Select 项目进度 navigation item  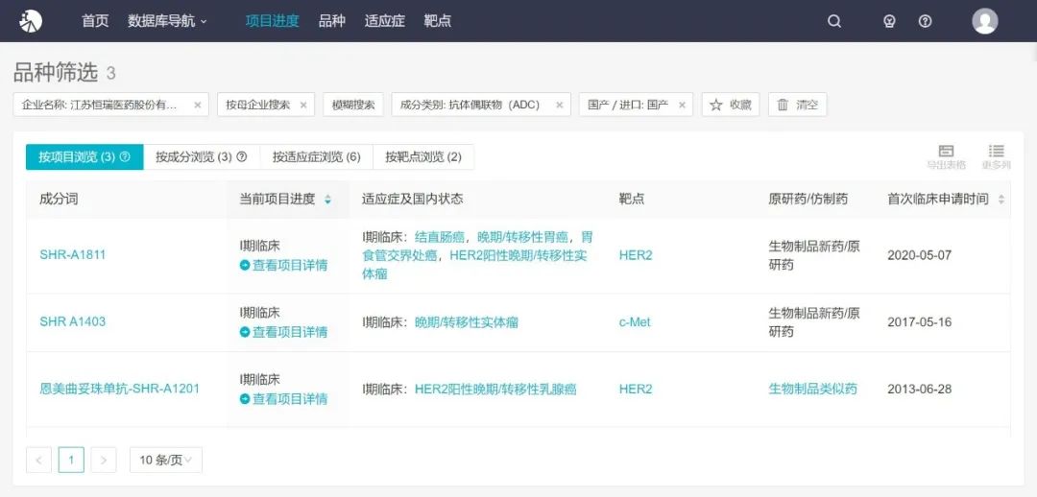click(x=273, y=21)
